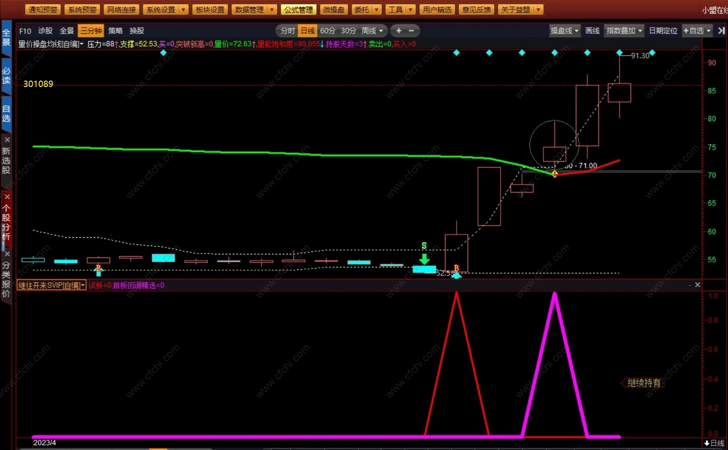The image size is (728, 450).
Task: Close the 新选股 side tab
Action: tap(7, 140)
